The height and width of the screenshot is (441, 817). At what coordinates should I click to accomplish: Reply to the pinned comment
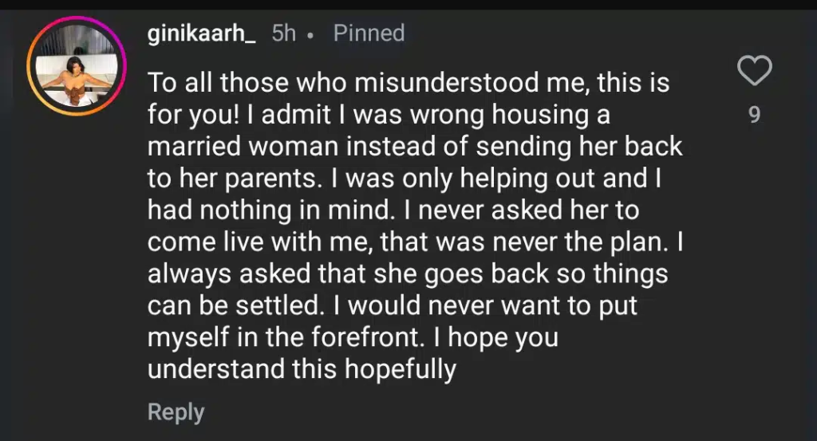click(x=176, y=412)
